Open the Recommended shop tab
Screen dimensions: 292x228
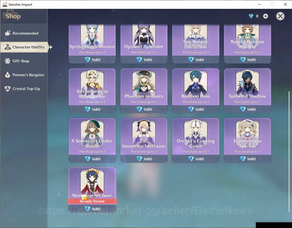coord(24,33)
